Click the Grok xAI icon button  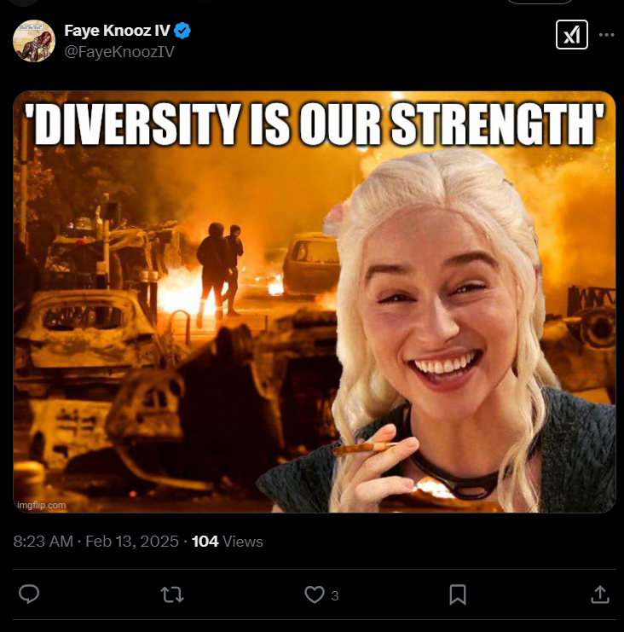(x=572, y=35)
